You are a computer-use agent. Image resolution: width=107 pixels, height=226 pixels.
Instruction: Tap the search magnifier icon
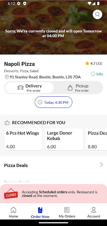pos(97,14)
